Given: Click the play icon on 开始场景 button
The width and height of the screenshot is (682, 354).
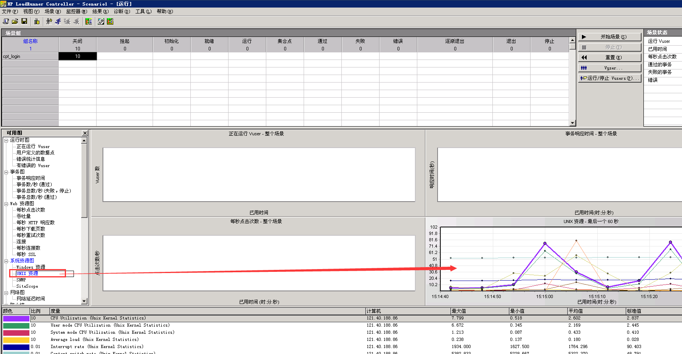Looking at the screenshot, I should pos(584,37).
